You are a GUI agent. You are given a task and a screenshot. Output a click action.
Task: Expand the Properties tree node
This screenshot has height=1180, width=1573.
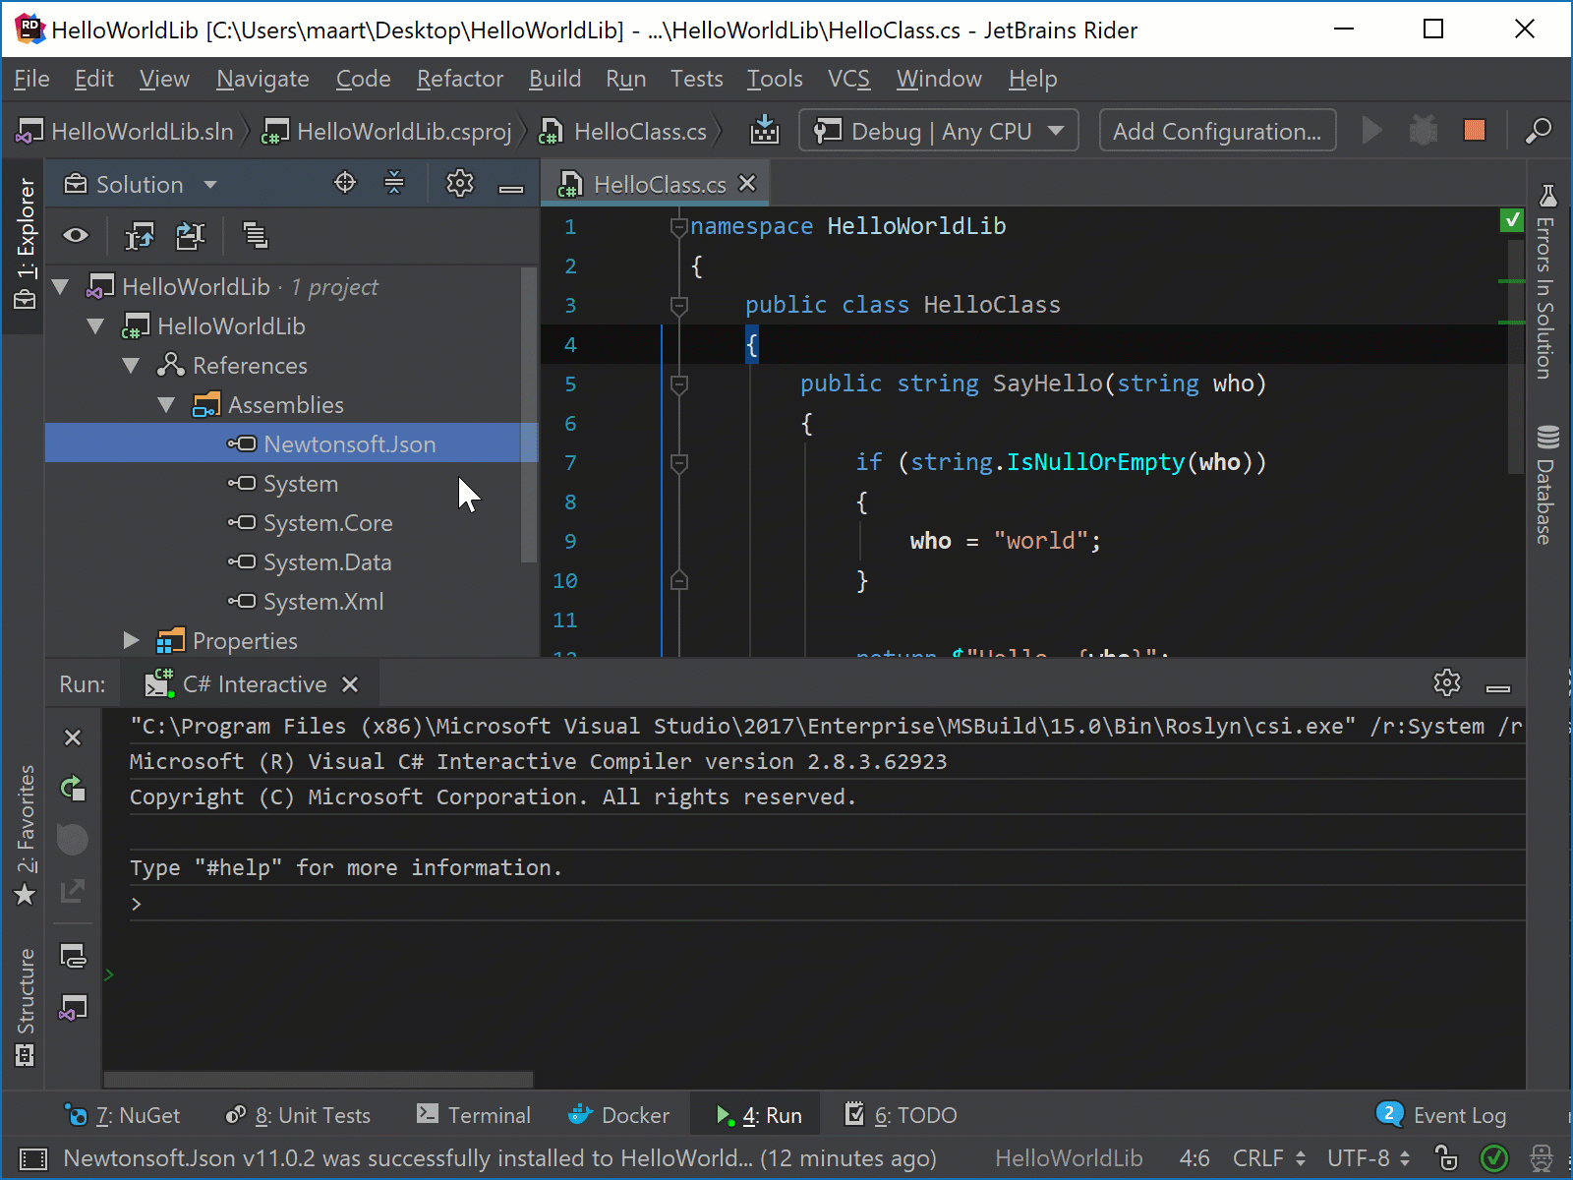132,641
